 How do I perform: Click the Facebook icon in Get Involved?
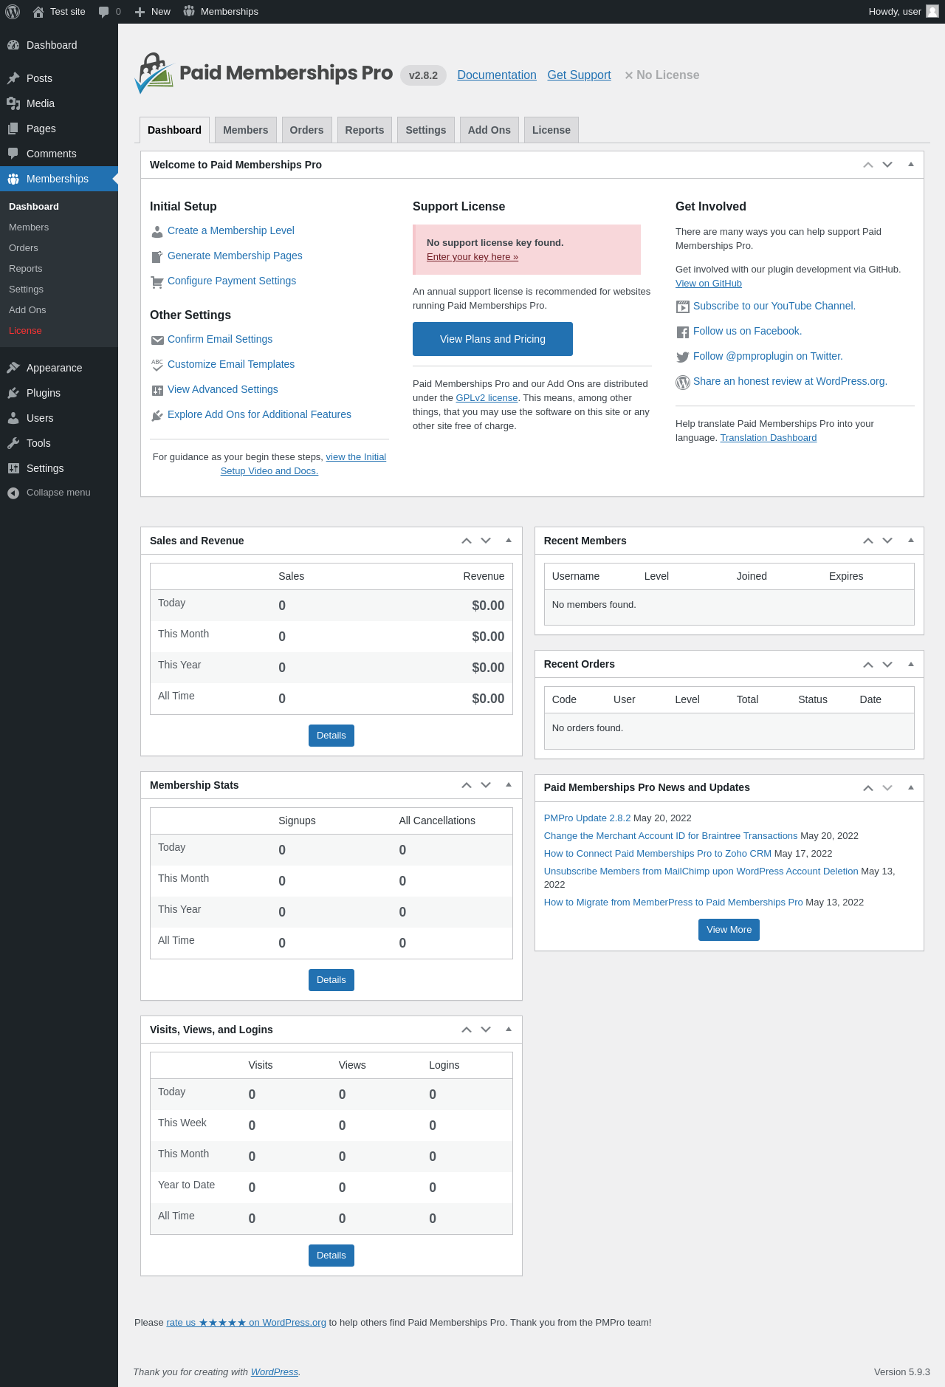click(683, 332)
